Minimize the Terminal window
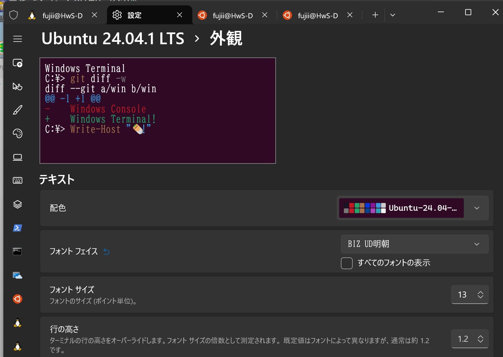Screen dimensions: 503x357 pos(441,12)
